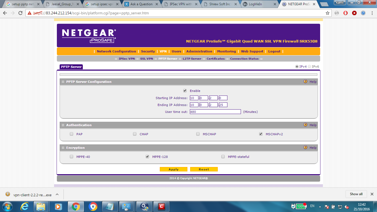Viewport: 377px width, 212px height.
Task: Click the downloaded vpn-client file icon
Action: point(8,194)
